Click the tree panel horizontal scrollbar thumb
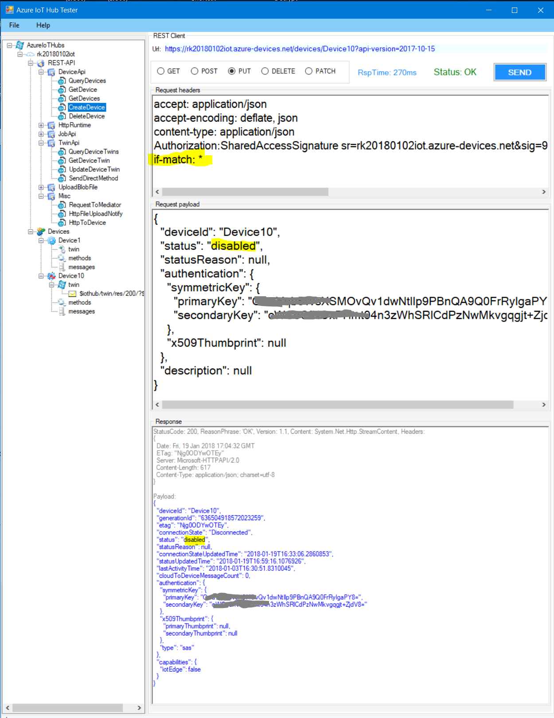Screen dimensions: 554x718 click(67, 708)
